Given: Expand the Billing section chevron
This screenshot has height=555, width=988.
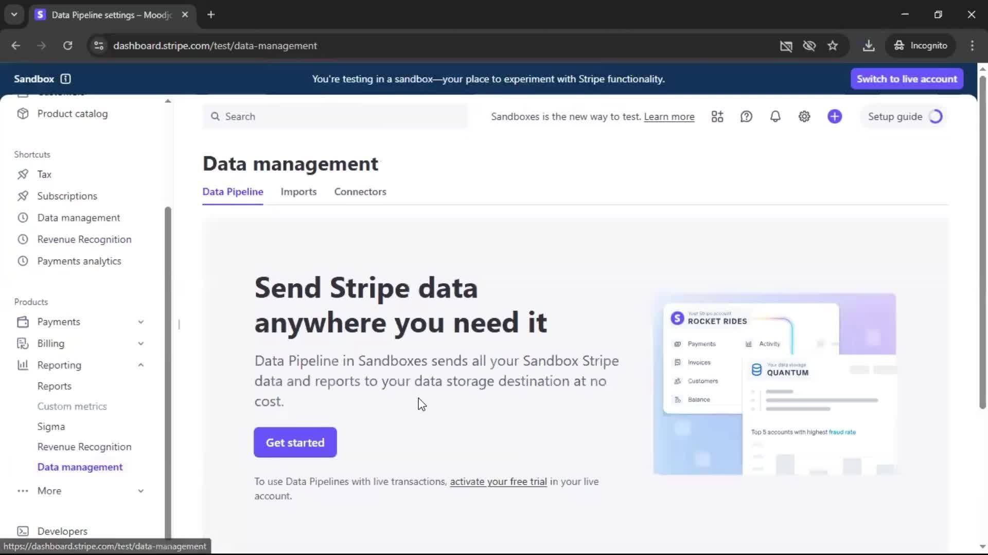Looking at the screenshot, I should pos(140,343).
